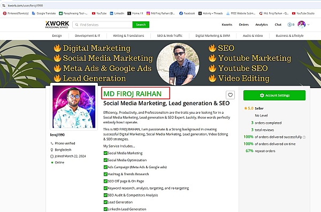The height and width of the screenshot is (212, 321).
Task: Open the Orders menu item
Action: tap(243, 25)
